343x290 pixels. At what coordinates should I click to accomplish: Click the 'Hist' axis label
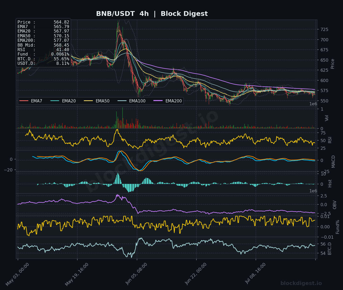coord(330,183)
